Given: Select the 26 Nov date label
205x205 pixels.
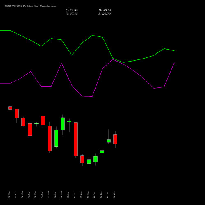Looking at the screenshot, I should coord(75,195).
